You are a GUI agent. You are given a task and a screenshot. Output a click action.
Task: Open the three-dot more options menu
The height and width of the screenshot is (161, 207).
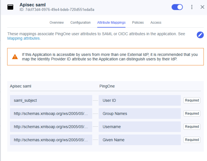(192, 7)
